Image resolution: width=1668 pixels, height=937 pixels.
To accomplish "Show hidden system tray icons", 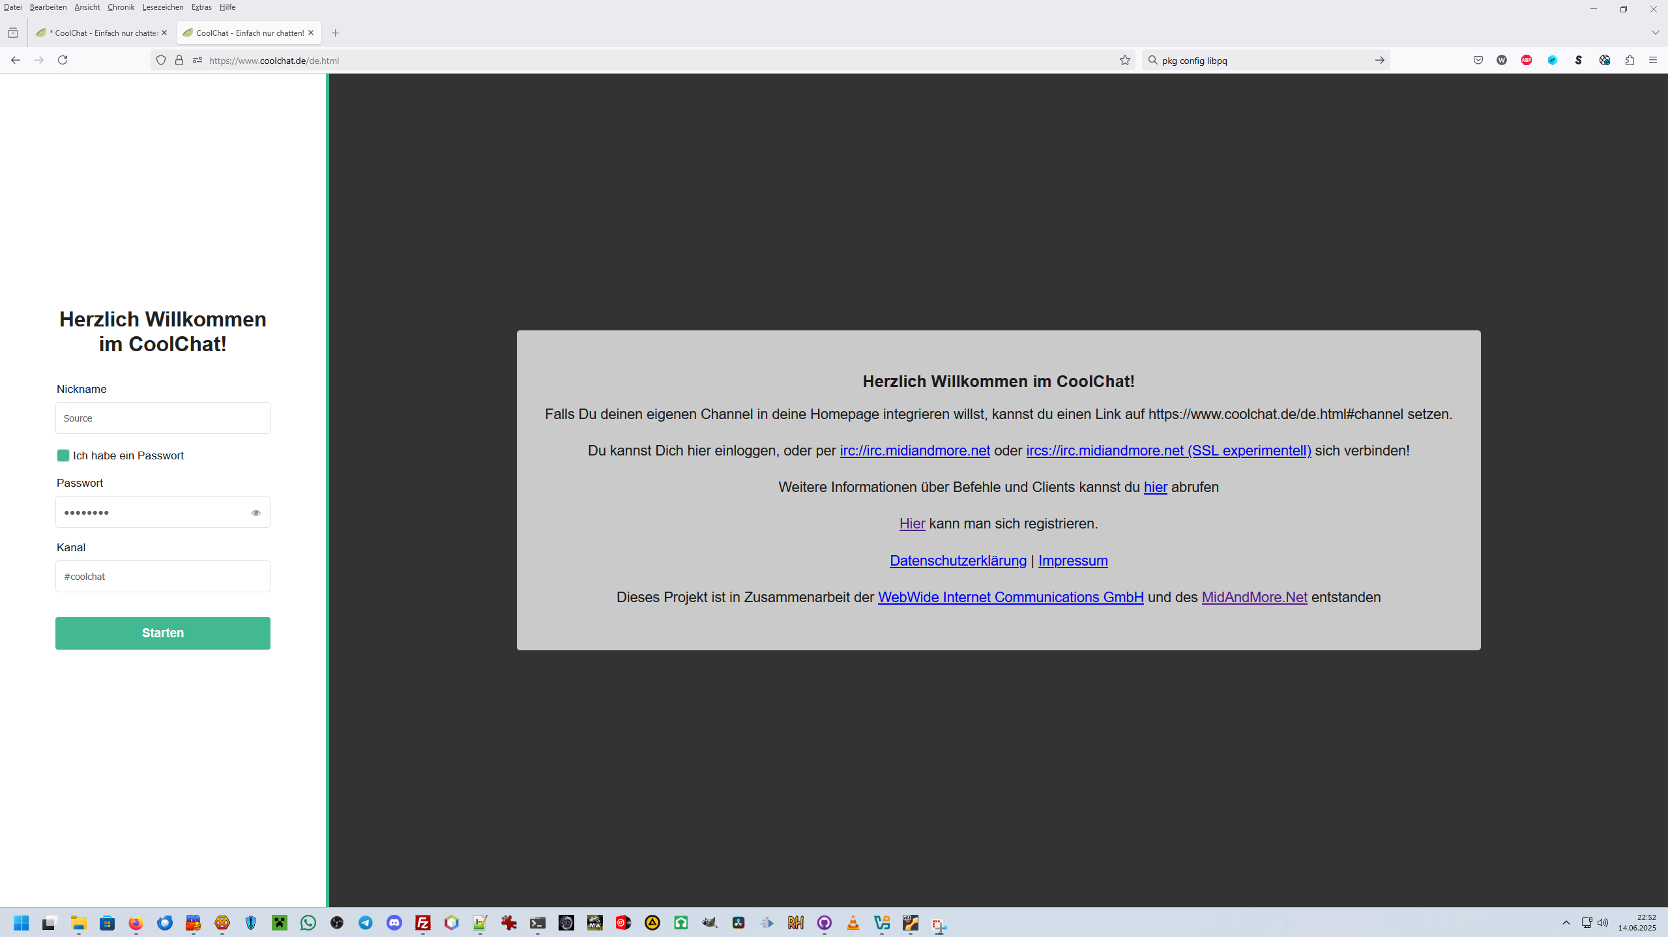I will tap(1566, 923).
